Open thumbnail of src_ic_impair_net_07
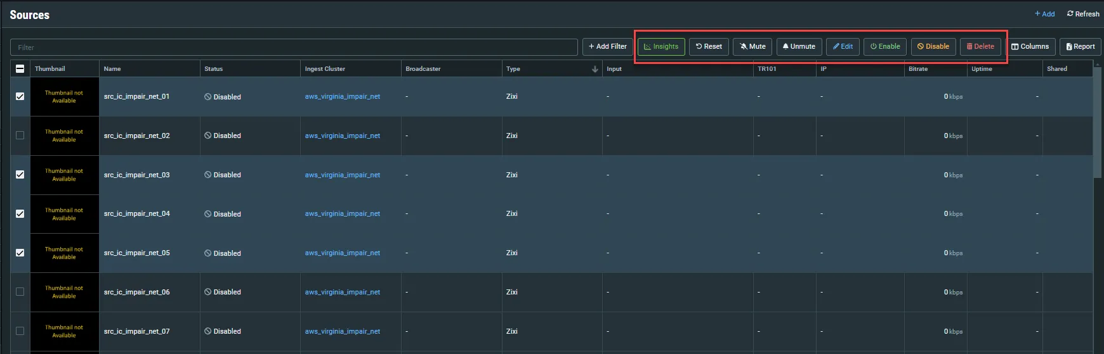The height and width of the screenshot is (354, 1104). point(64,331)
